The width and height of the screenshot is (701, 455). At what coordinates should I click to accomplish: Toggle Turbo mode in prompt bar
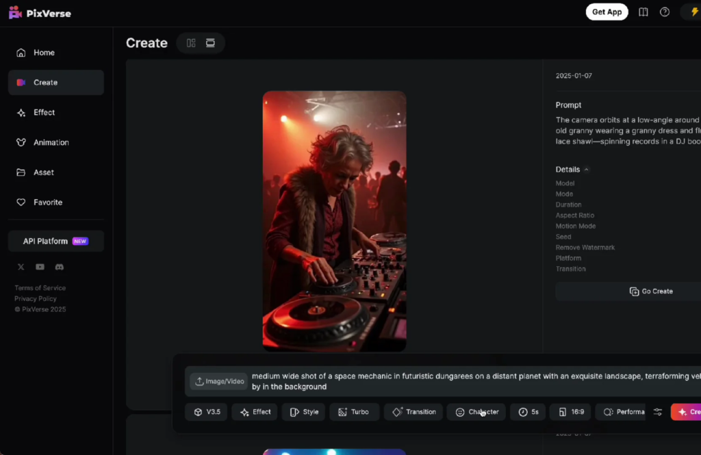click(x=354, y=412)
